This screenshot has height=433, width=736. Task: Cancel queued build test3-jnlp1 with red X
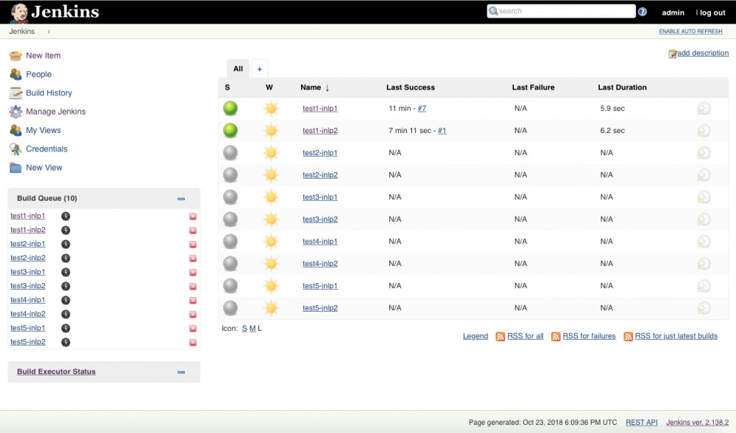193,272
